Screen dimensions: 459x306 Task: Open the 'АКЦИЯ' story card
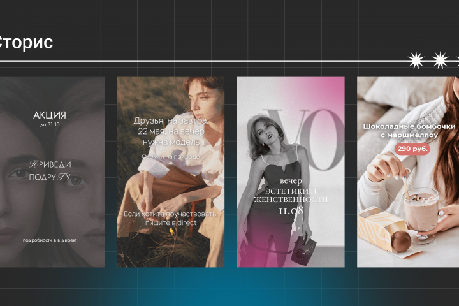tap(52, 172)
